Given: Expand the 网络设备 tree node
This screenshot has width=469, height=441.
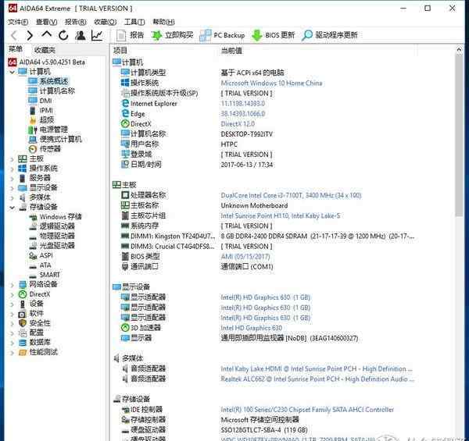Looking at the screenshot, I should point(12,285).
